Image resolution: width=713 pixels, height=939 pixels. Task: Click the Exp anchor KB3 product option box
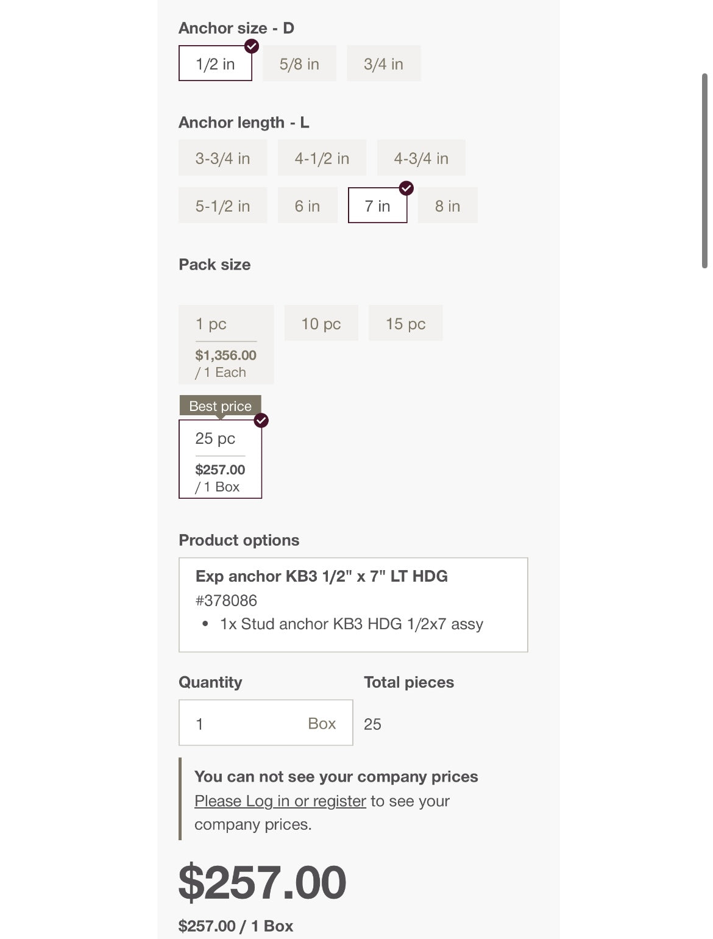[353, 604]
